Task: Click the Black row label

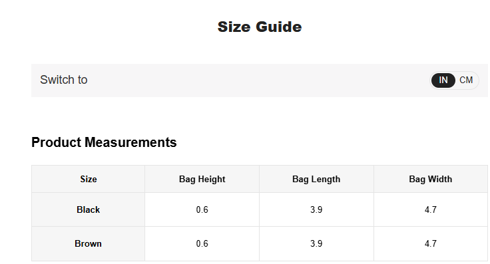Action: (88, 209)
